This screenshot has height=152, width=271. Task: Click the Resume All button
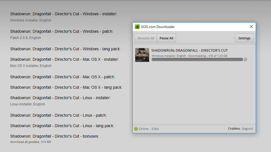point(146,38)
